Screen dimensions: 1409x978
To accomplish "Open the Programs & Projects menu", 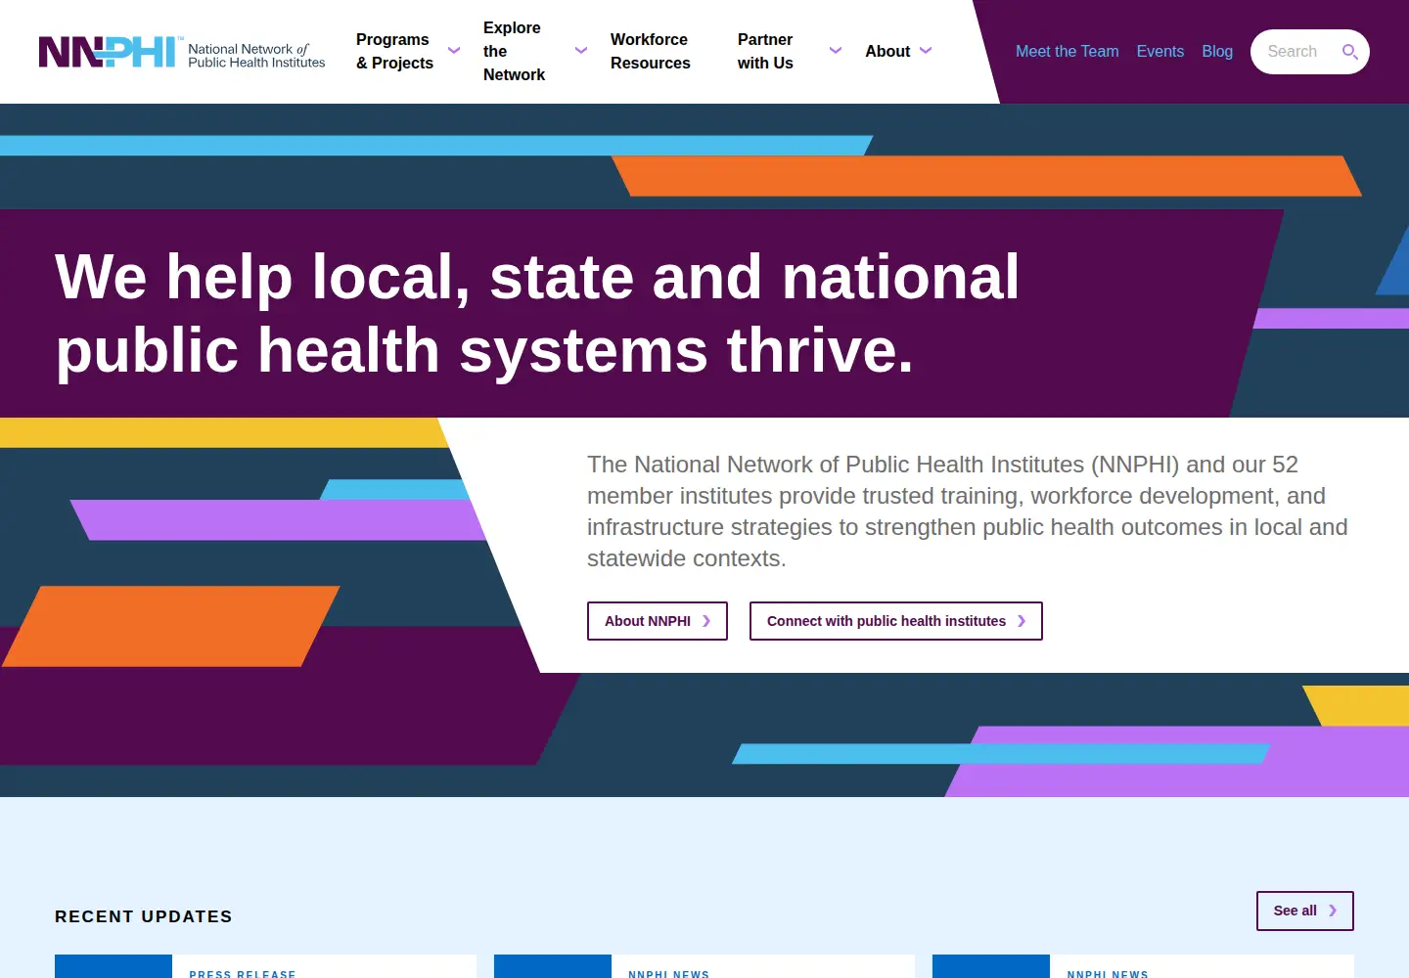I will pyautogui.click(x=394, y=51).
